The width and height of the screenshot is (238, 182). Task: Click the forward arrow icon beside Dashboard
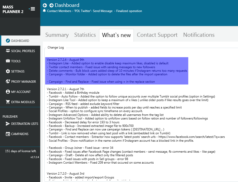click(x=51, y=5)
